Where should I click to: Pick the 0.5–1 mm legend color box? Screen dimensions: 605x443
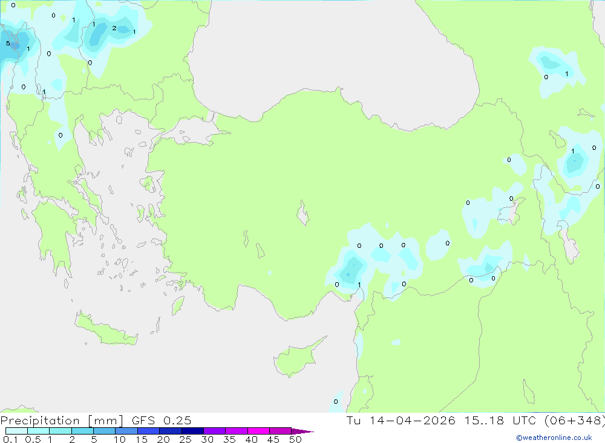(38, 431)
